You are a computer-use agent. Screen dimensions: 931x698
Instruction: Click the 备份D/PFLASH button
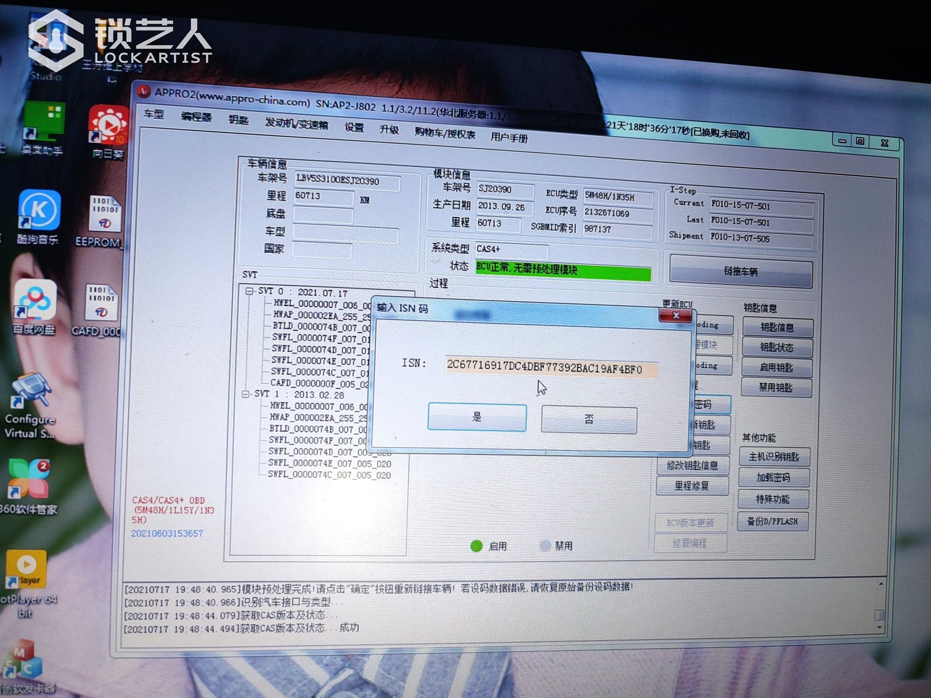(772, 521)
